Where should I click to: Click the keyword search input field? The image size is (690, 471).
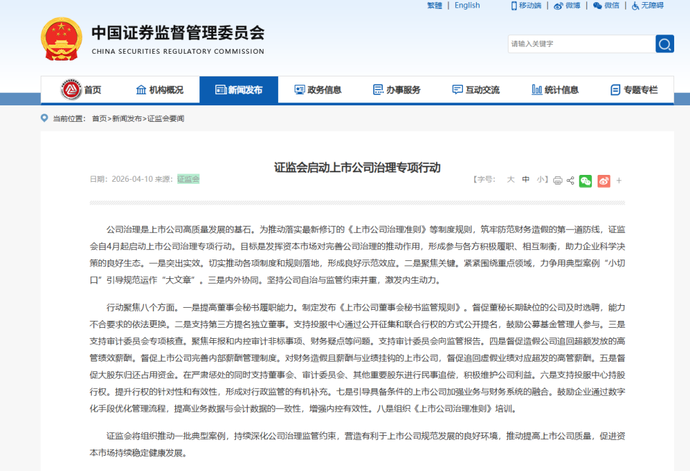(581, 44)
